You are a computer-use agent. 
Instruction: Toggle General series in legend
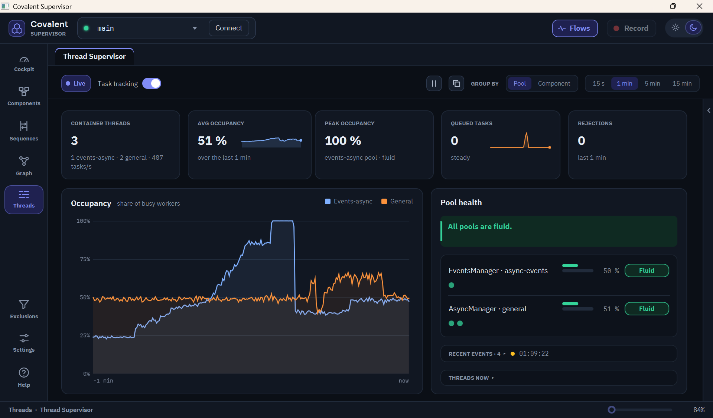tap(397, 201)
